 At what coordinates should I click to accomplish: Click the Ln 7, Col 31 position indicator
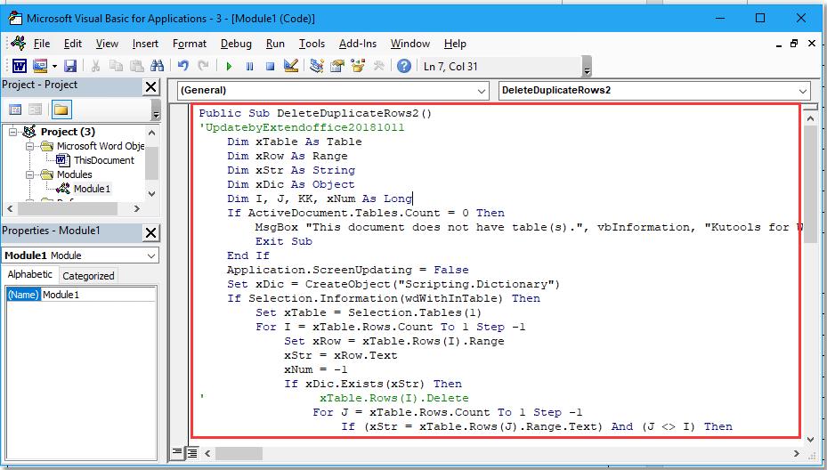(450, 67)
